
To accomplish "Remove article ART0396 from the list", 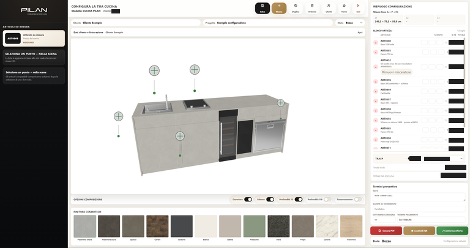I will coord(376,81).
